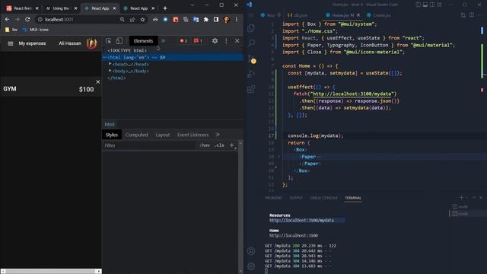The width and height of the screenshot is (487, 274).
Task: Open VS Code Search view
Action: (x=251, y=43)
